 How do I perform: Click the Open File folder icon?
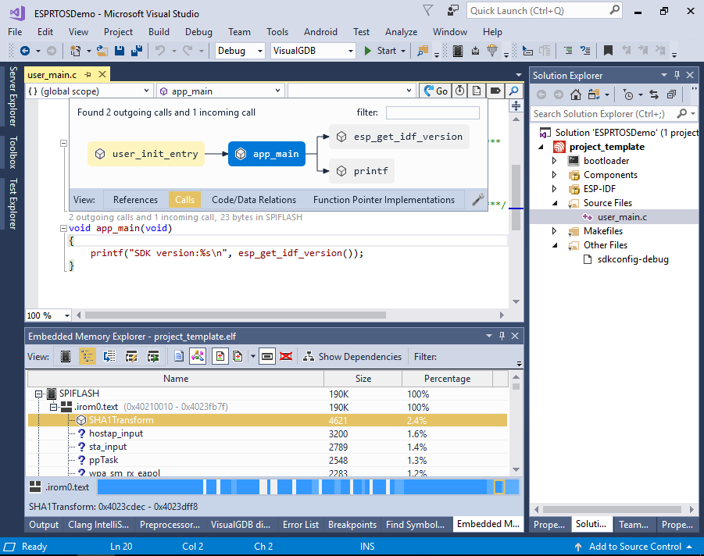pos(102,51)
